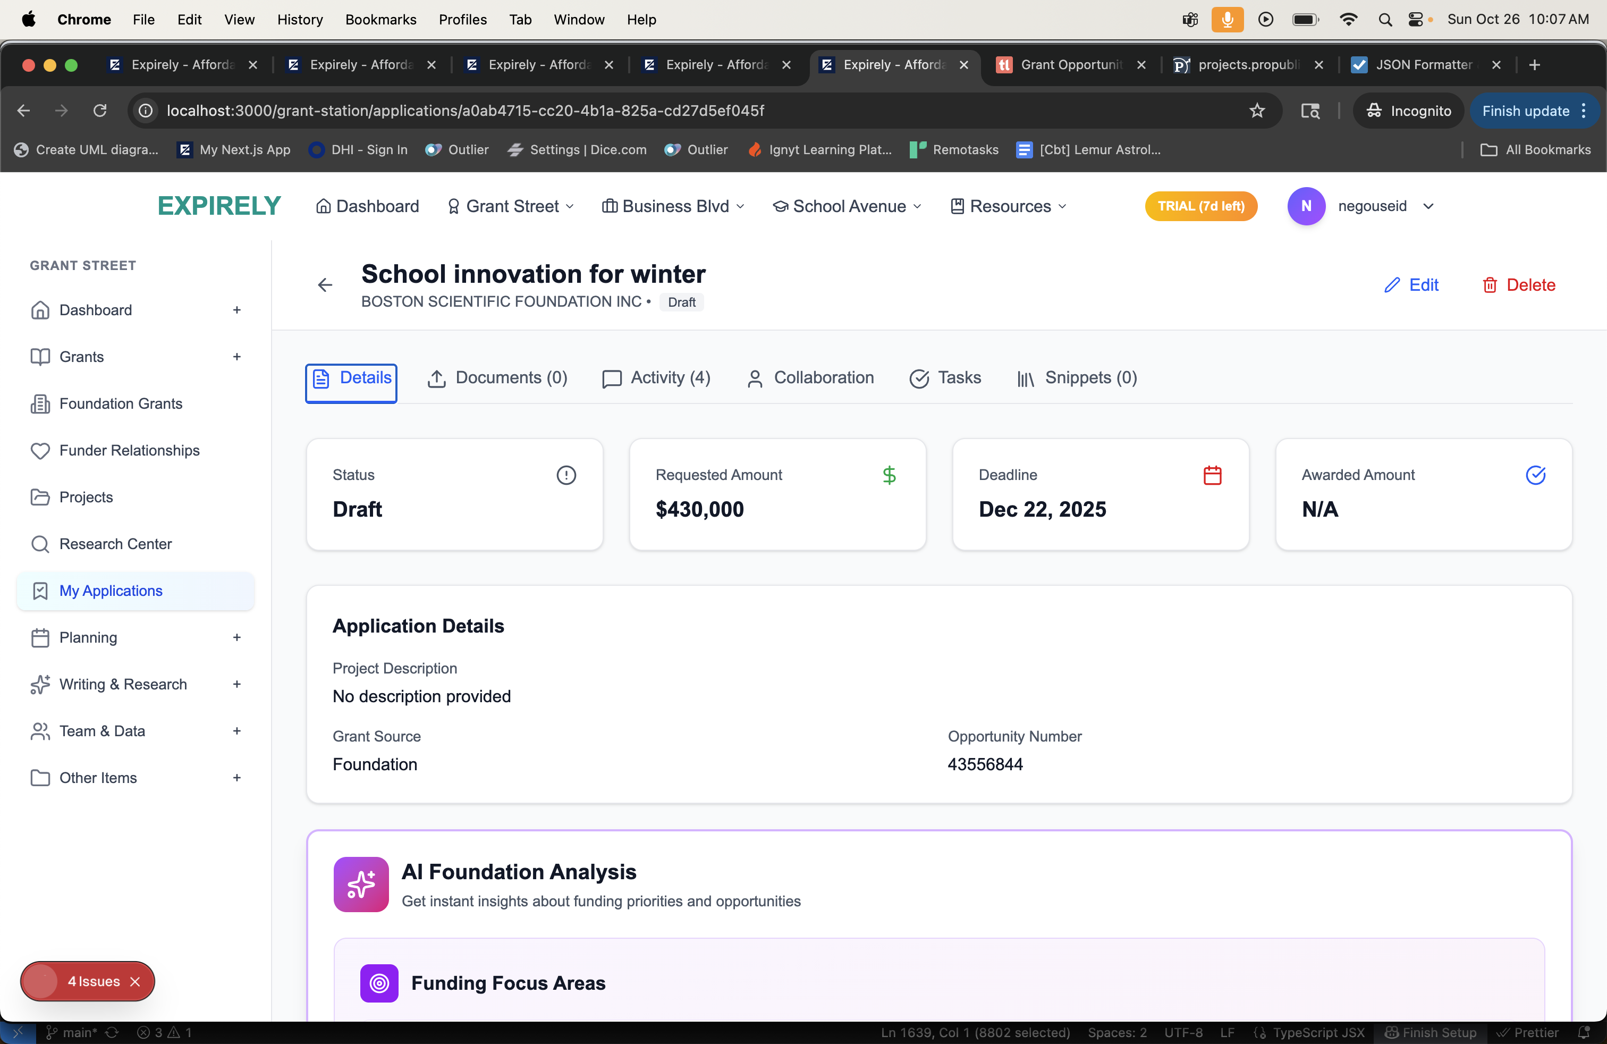The height and width of the screenshot is (1044, 1607).
Task: Open the negouseid account dropdown
Action: 1427,206
